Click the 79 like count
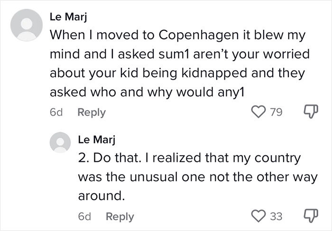Image resolution: width=332 pixels, height=231 pixels. pyautogui.click(x=276, y=113)
